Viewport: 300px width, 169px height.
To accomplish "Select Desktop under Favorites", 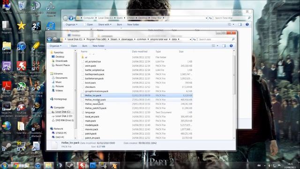I will pos(60,57).
